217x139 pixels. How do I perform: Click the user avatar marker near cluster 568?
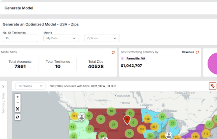coord(169,135)
